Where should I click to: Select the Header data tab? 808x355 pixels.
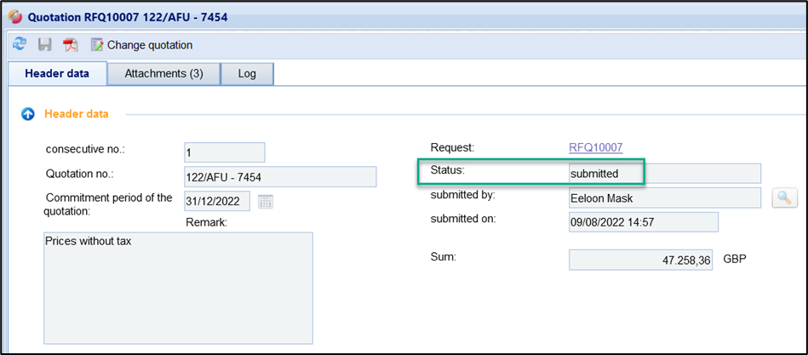tap(57, 73)
